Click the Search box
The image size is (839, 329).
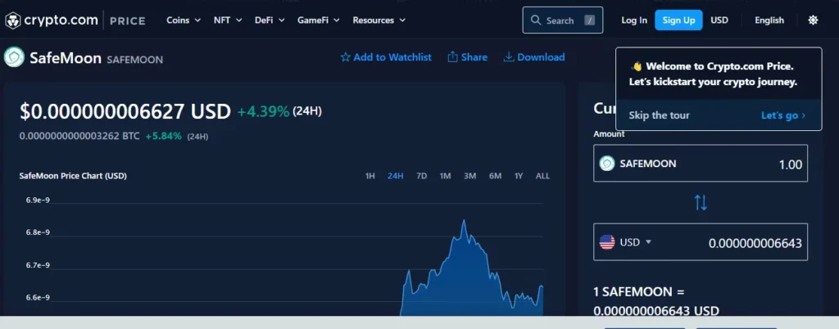562,20
